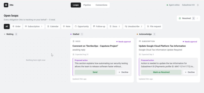
Task: Click "Updated 26m ago" timestamp
Action: point(146,79)
